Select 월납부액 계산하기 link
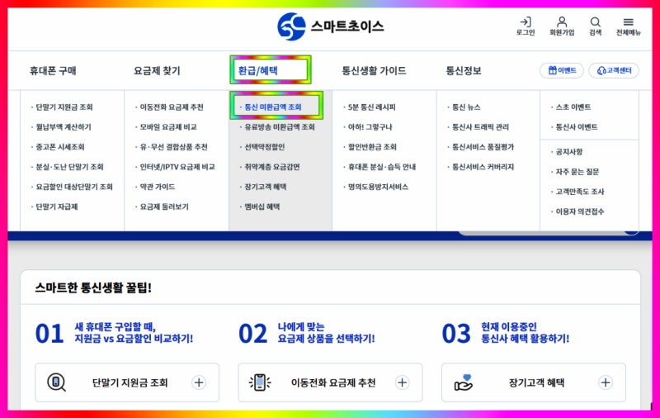Screen dimensions: 660x418 pyautogui.click(x=64, y=127)
